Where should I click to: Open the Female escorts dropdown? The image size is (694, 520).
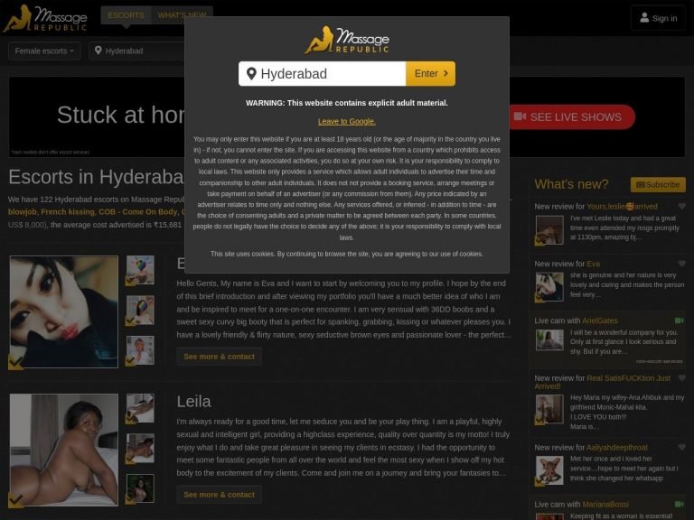(x=44, y=51)
